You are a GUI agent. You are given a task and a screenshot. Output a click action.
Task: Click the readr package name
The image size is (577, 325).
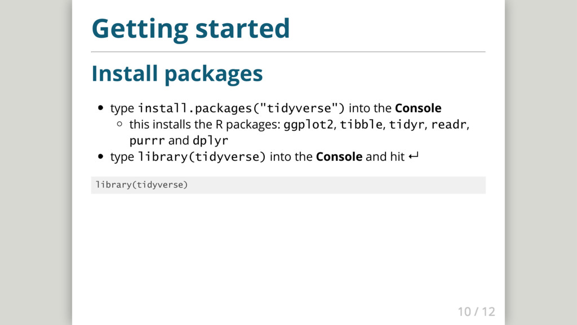450,124
